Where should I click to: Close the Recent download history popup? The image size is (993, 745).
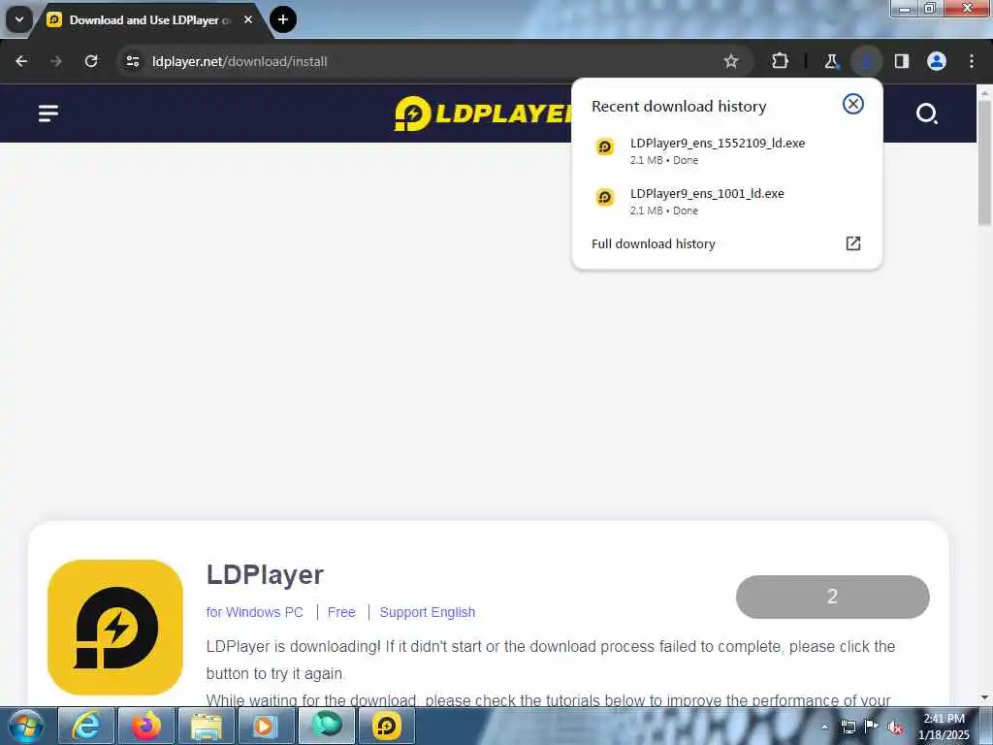(853, 104)
